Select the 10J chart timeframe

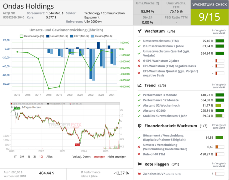point(41,157)
